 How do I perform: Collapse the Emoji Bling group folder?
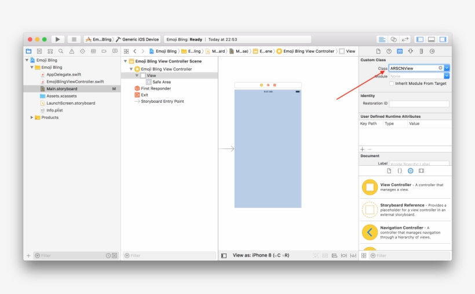32,68
